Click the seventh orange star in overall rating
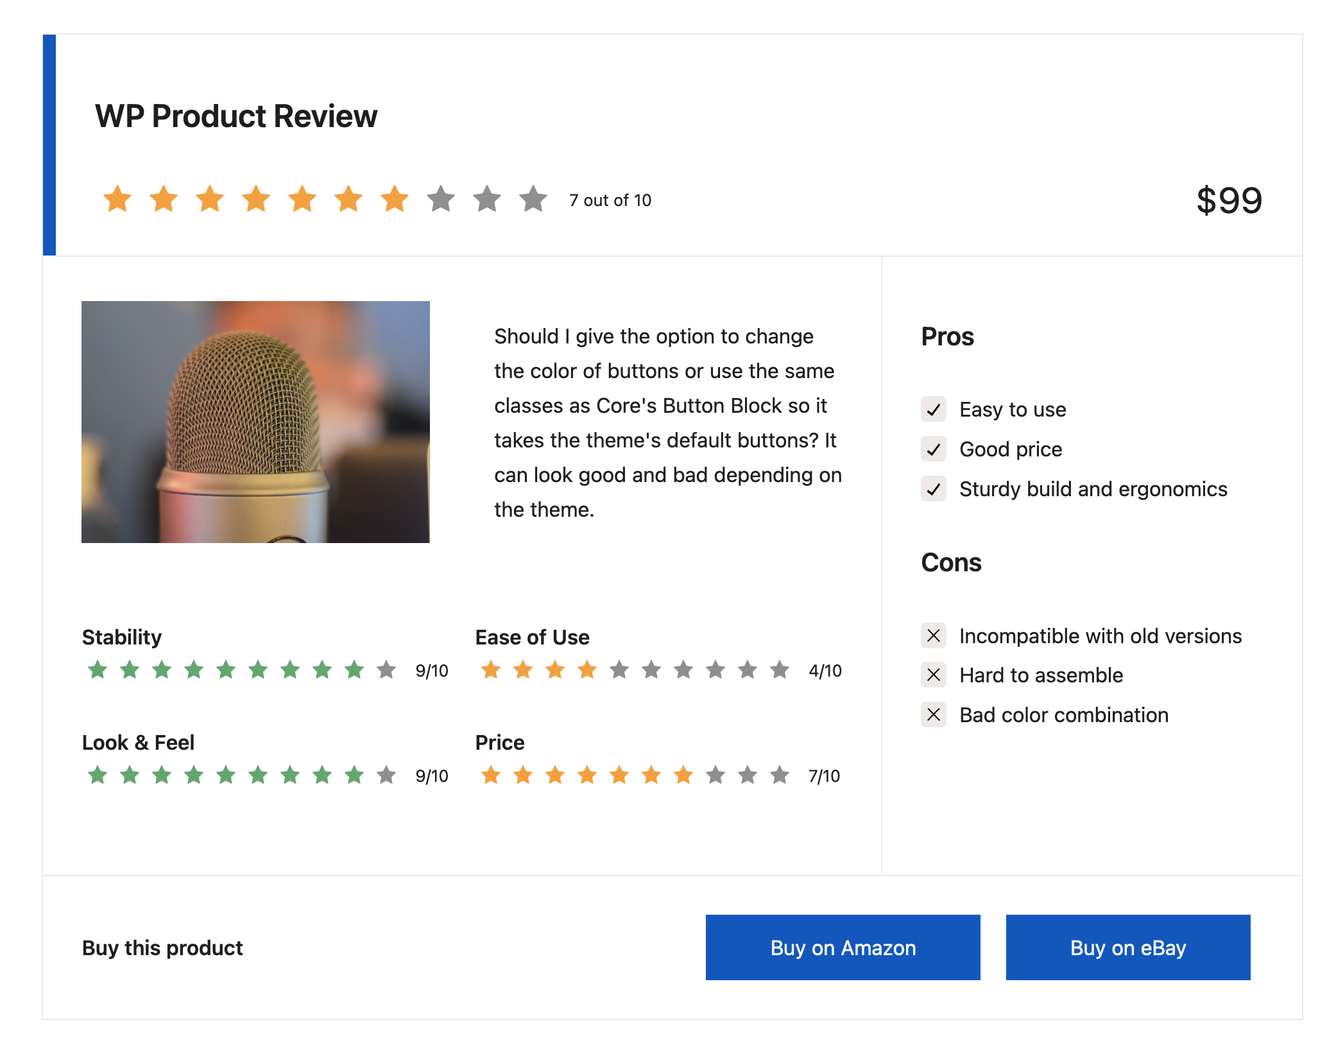 [x=395, y=199]
